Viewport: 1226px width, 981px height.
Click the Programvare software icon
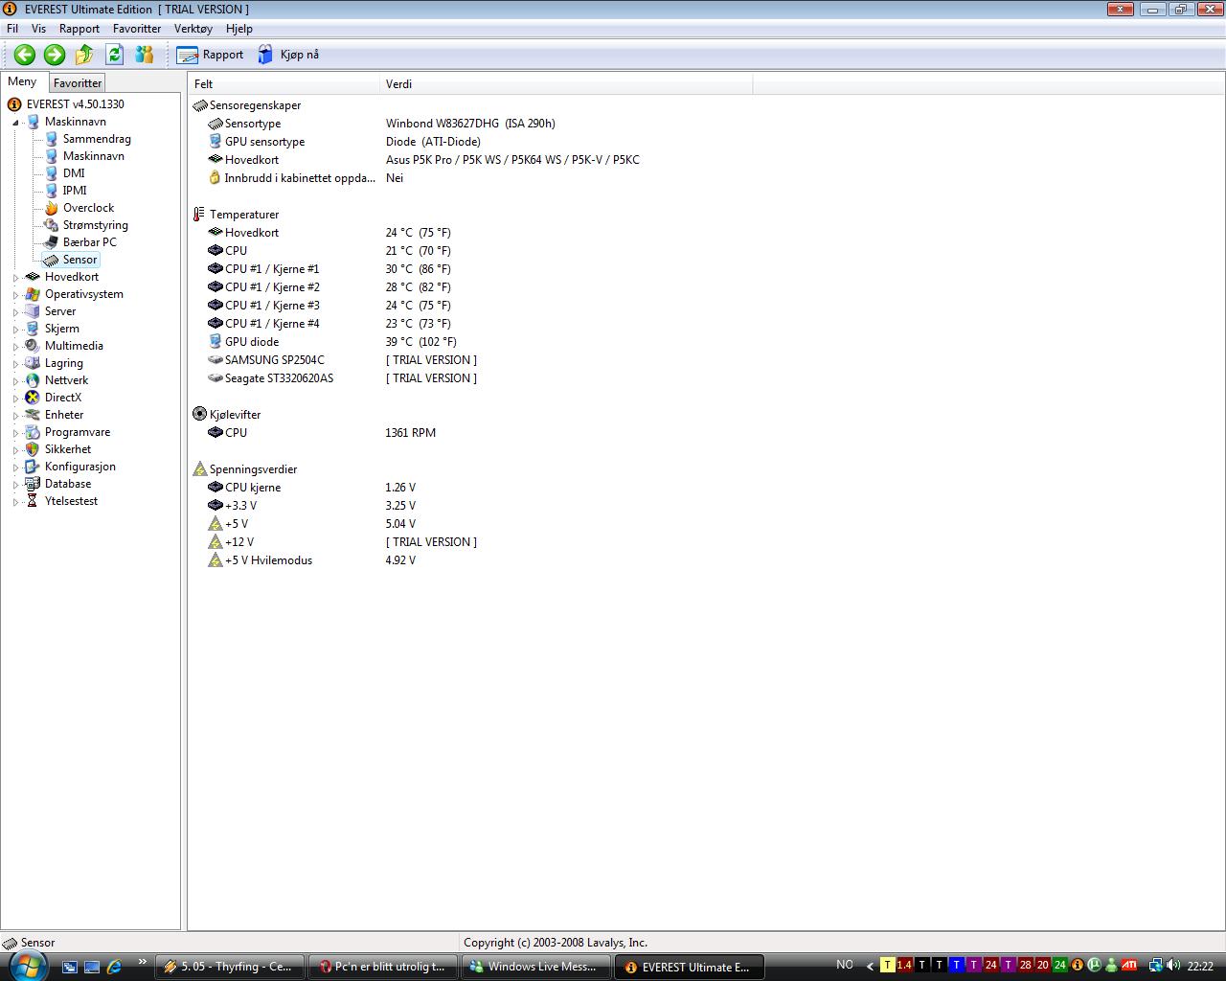click(x=33, y=432)
